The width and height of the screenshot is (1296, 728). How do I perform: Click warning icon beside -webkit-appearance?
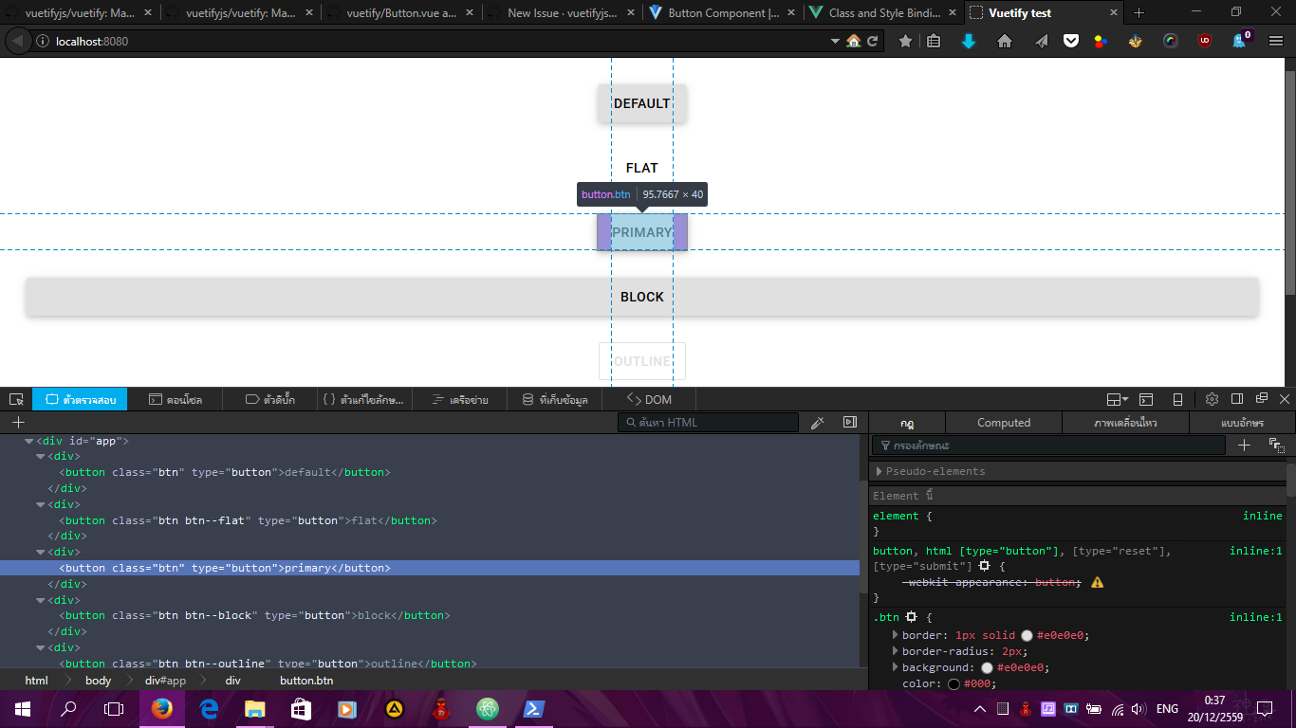(x=1098, y=582)
